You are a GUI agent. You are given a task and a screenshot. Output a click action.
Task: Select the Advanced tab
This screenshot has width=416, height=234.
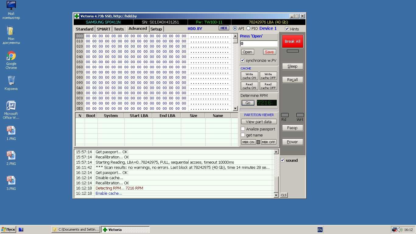[138, 29]
